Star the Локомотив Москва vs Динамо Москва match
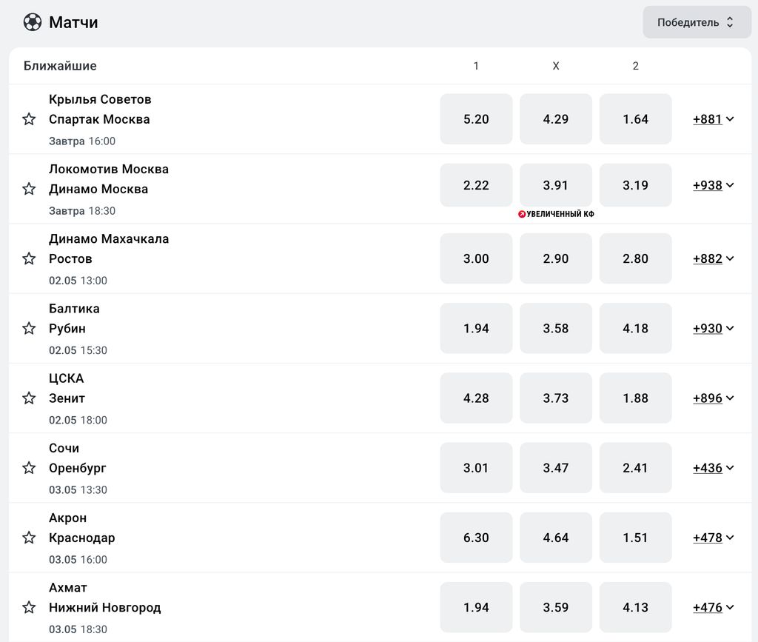This screenshot has width=758, height=642. tap(29, 189)
